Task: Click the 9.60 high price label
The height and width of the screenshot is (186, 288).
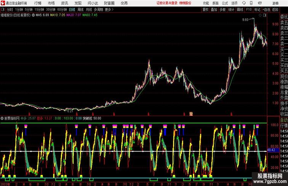Action: click(x=245, y=20)
